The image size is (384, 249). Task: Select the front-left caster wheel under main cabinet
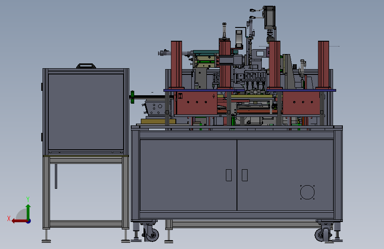point(151,235)
